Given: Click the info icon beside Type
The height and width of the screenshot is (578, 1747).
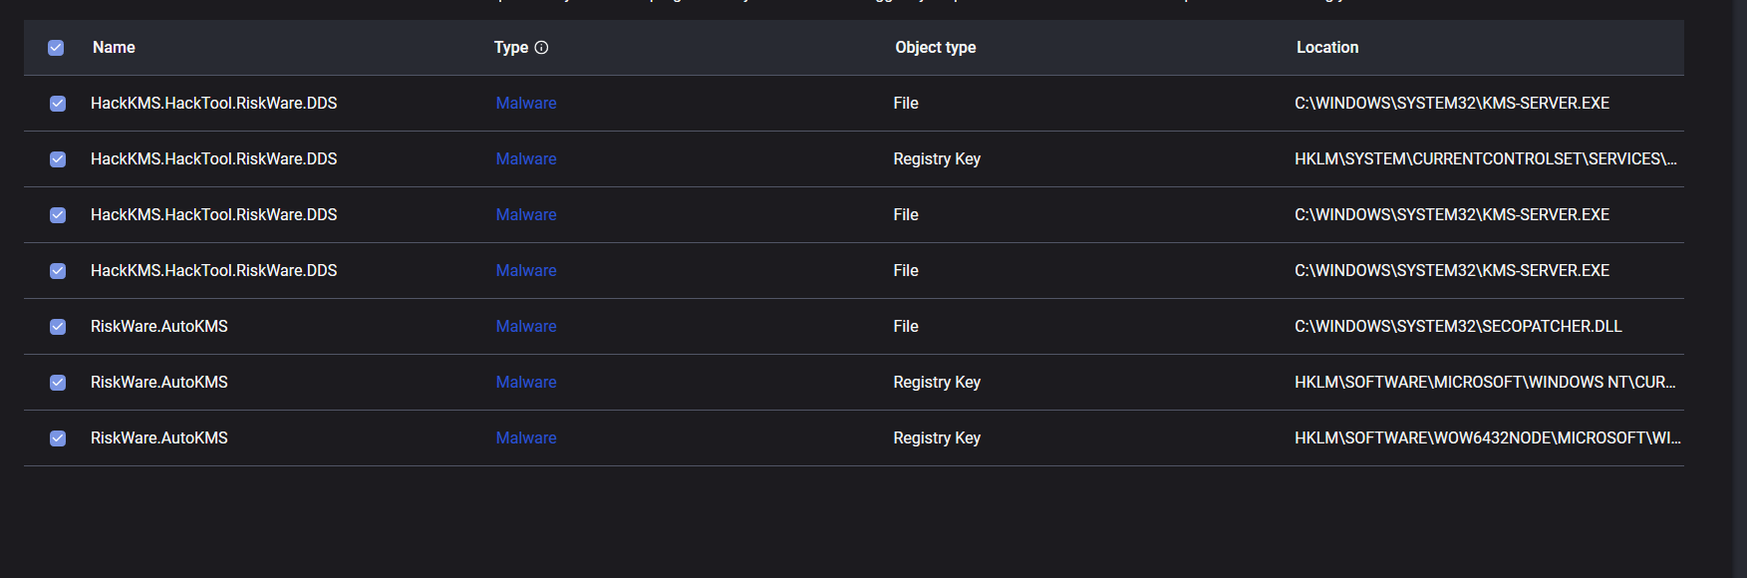Looking at the screenshot, I should (541, 48).
